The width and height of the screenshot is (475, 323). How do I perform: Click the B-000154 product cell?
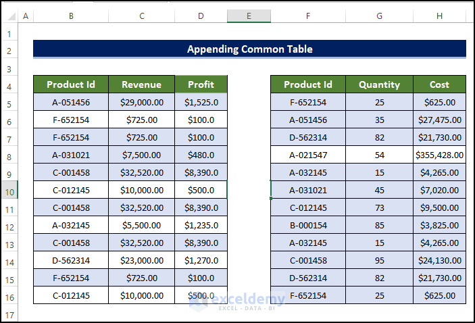(x=308, y=225)
